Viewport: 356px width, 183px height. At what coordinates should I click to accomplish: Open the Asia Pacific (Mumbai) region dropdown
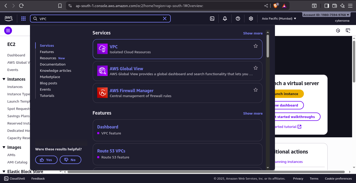pos(279,19)
